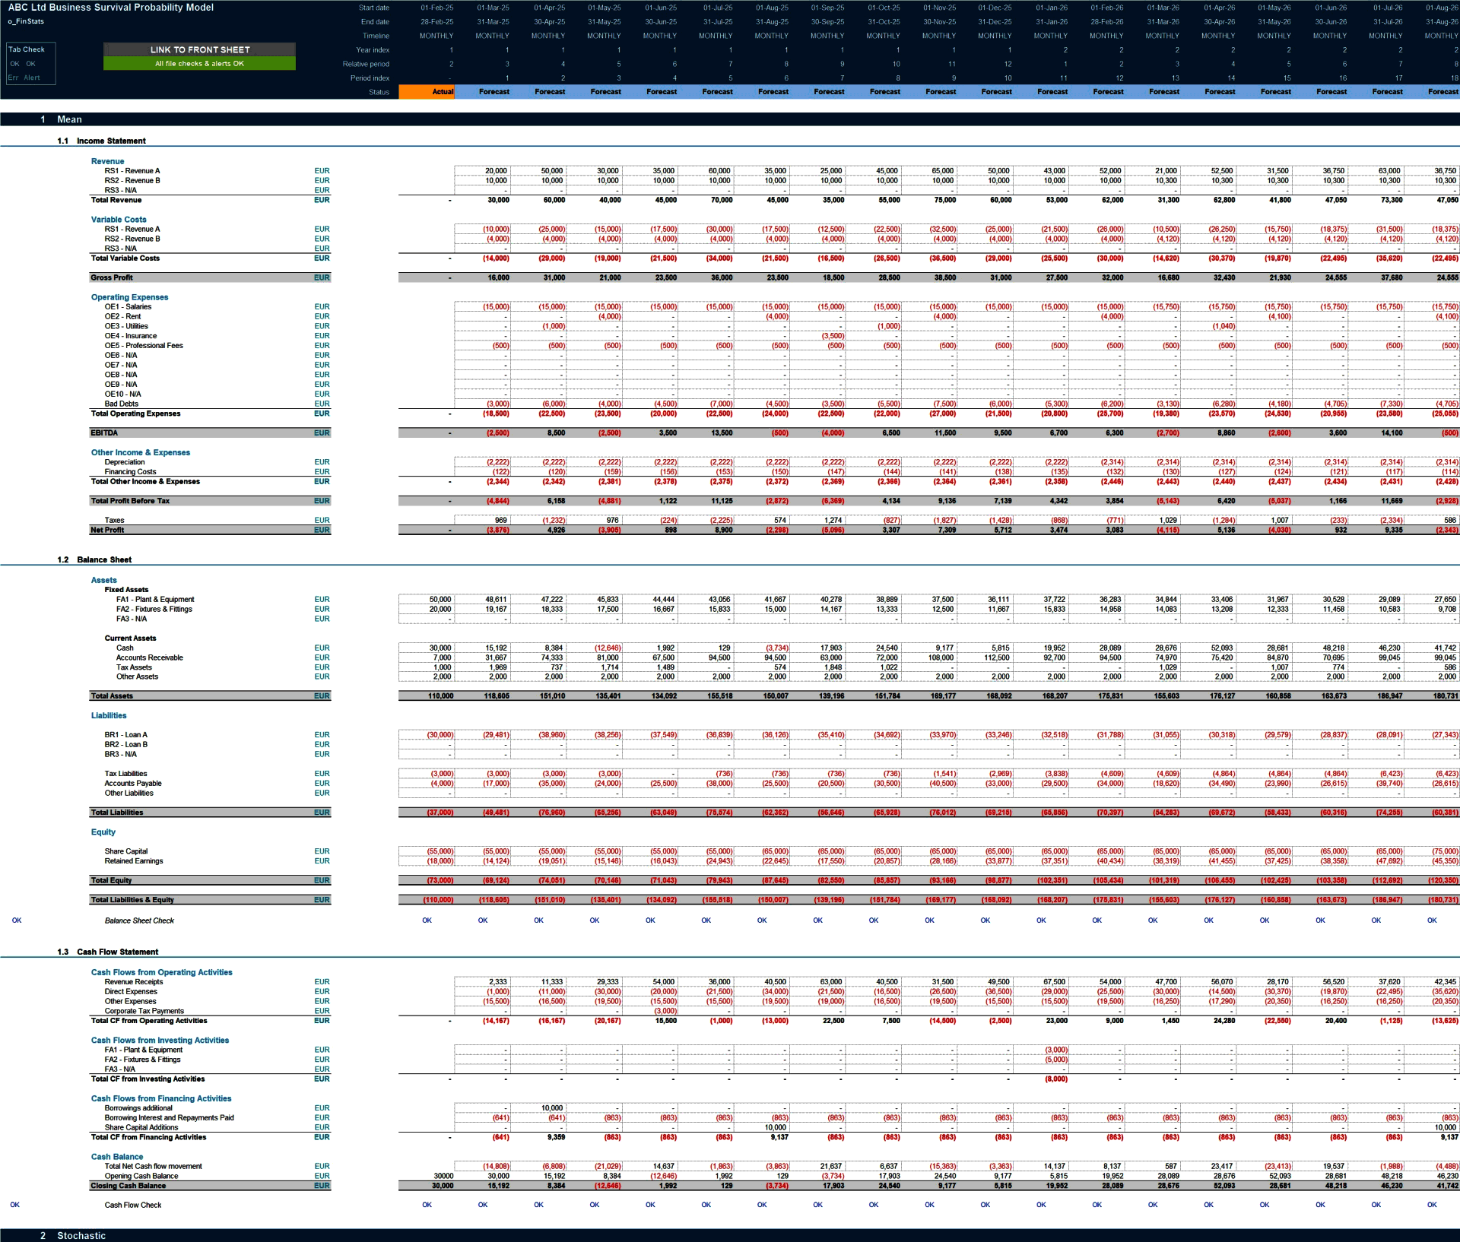Screen dimensions: 1460x1242
Task: Click the '01-Feb-25' Start date cell
Action: (x=437, y=8)
